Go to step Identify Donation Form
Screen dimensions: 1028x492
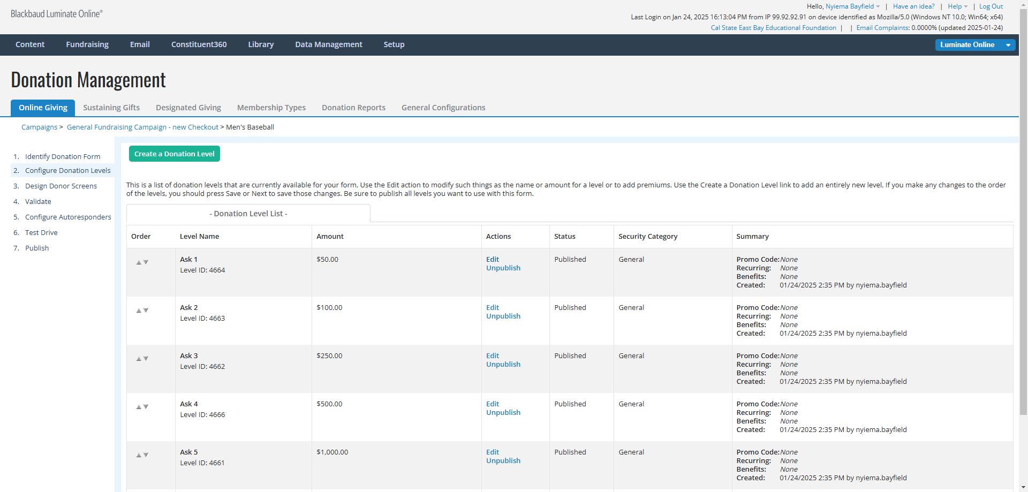[x=63, y=156]
